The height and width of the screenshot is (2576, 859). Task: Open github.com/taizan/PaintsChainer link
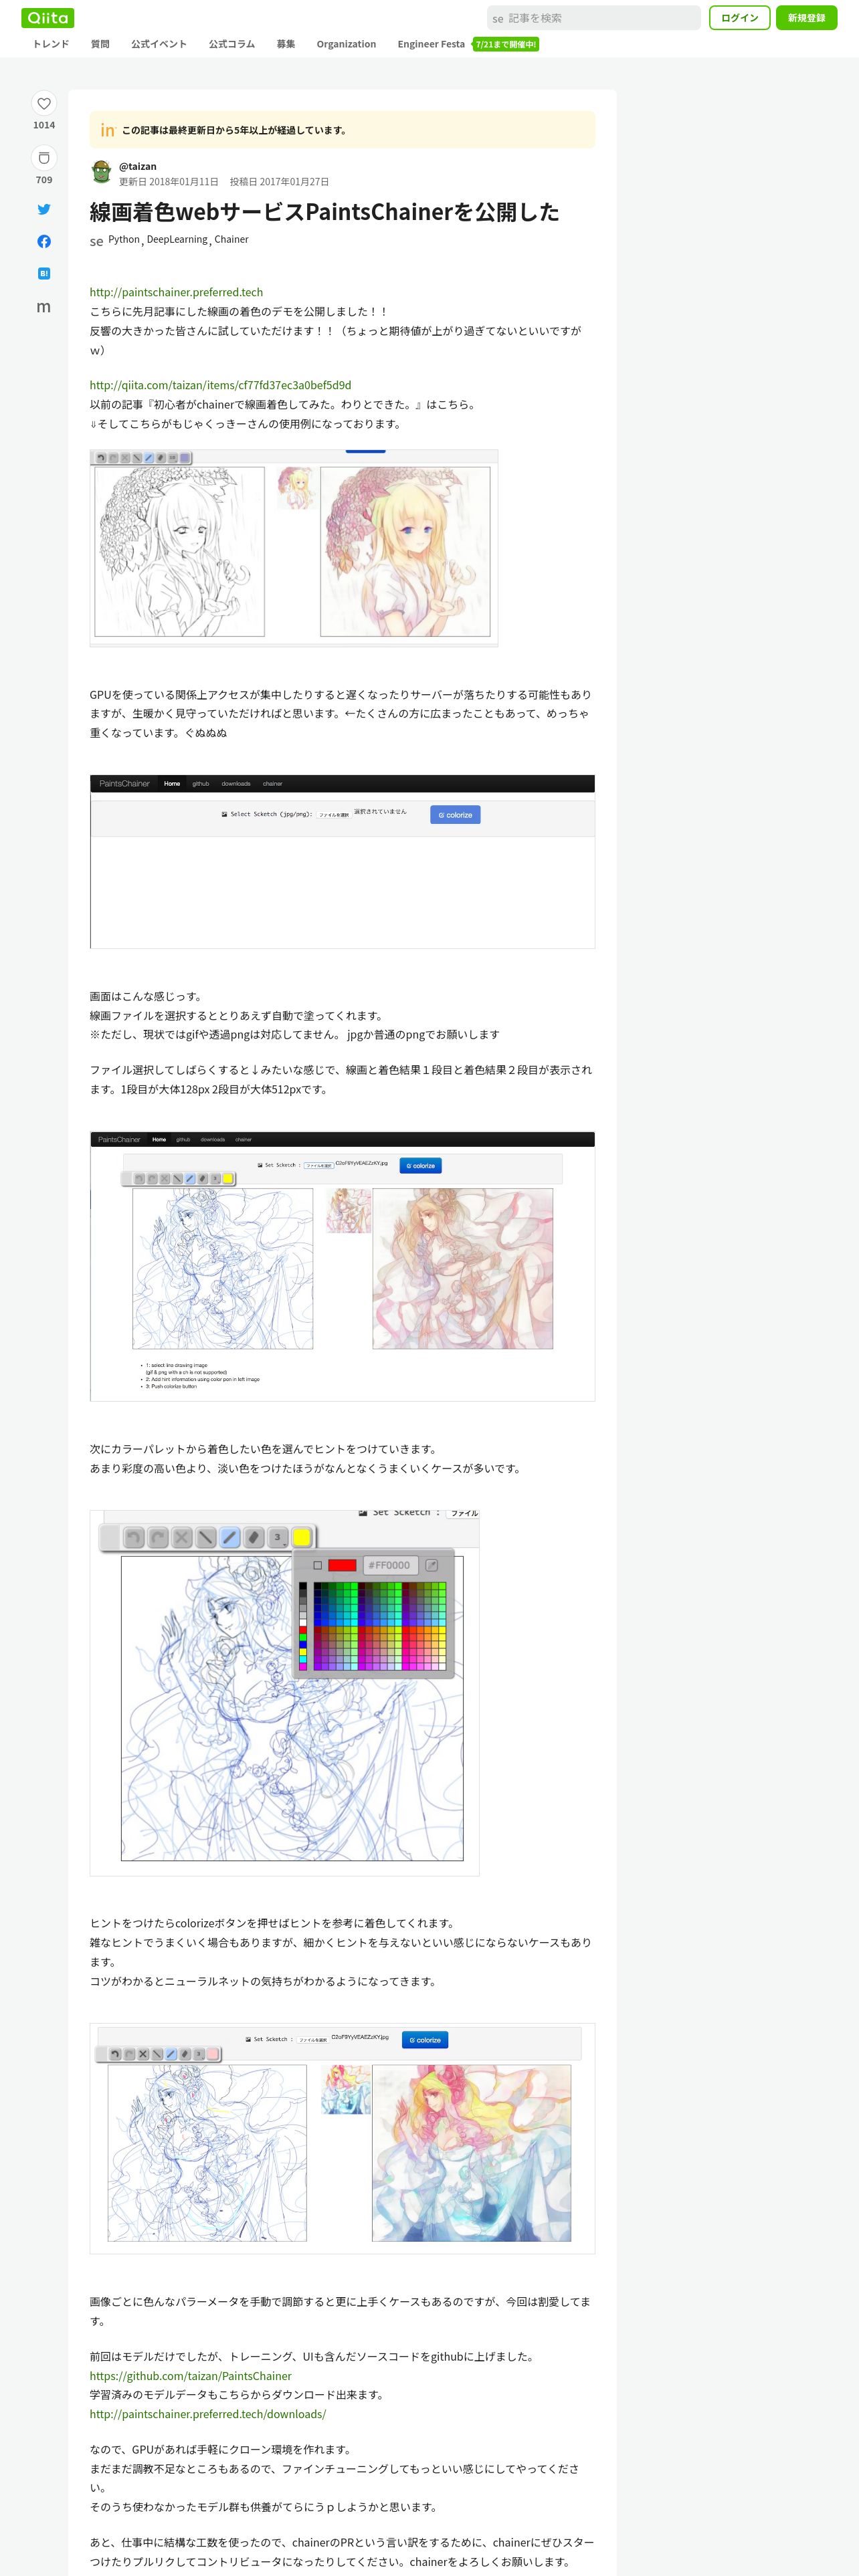click(191, 2375)
